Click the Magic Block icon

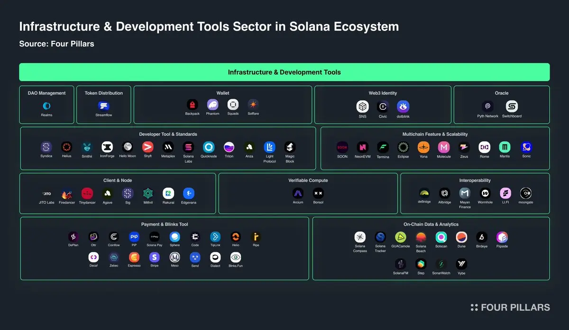coord(290,147)
